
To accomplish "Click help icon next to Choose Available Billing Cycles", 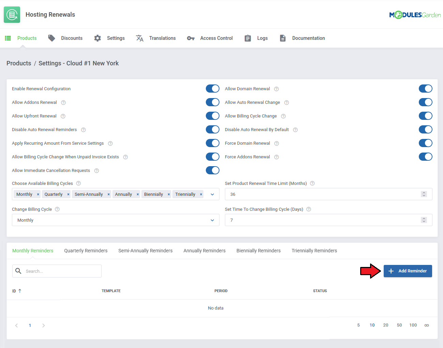I will (79, 183).
